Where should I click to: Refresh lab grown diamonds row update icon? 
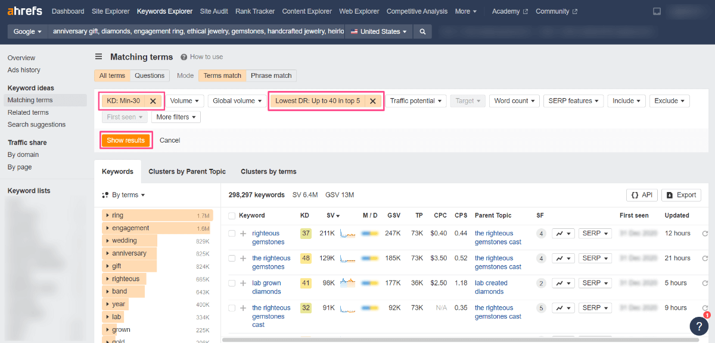[705, 284]
